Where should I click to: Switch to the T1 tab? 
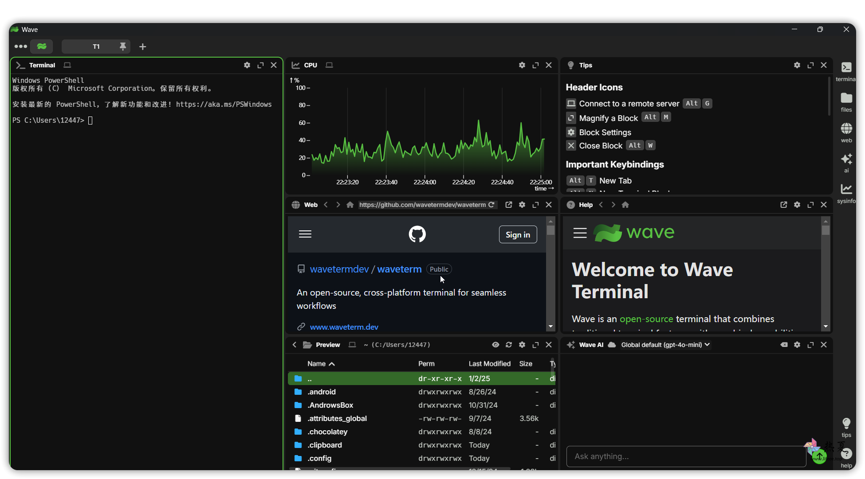[x=96, y=47]
